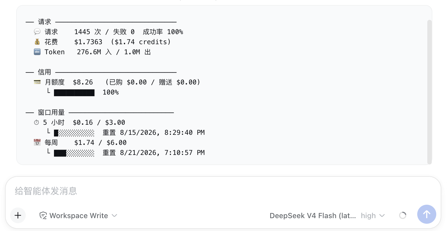Click the stopwatch 5-hour window icon
Viewport: 448px width, 231px height.
tap(37, 122)
